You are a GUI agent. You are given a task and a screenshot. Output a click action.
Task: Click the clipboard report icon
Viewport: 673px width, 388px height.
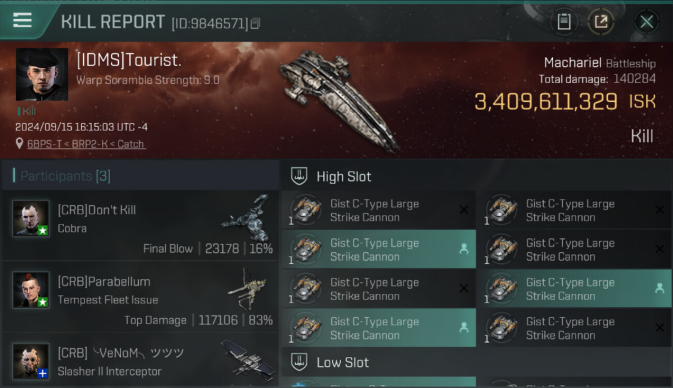click(x=564, y=22)
